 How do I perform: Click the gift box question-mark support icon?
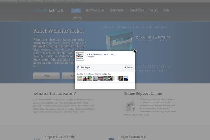[130, 106]
